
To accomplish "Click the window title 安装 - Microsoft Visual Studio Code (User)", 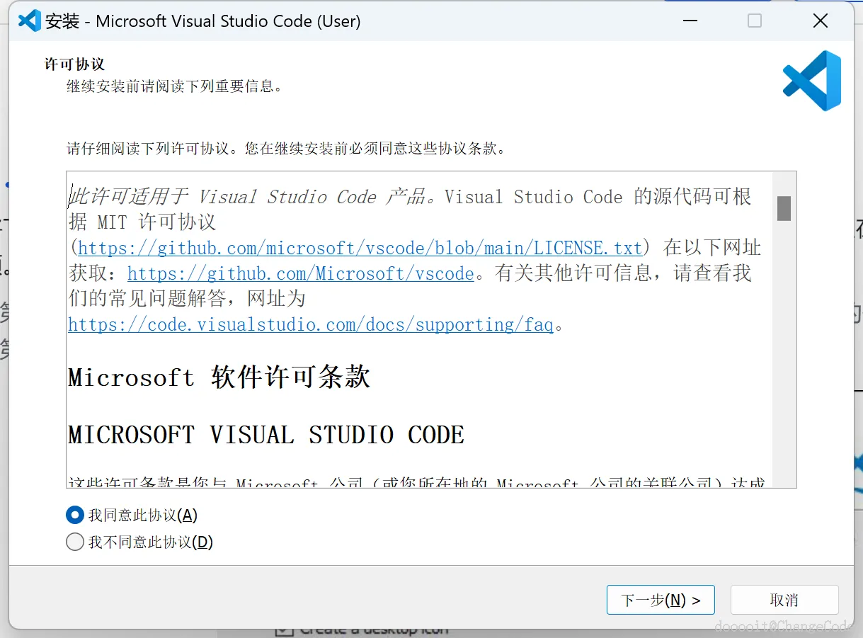I will (203, 21).
